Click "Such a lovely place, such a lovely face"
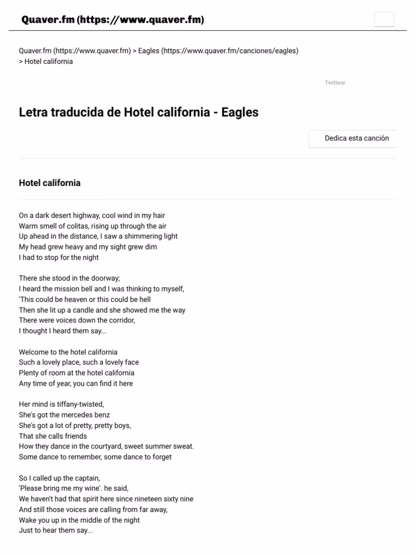 79,362
